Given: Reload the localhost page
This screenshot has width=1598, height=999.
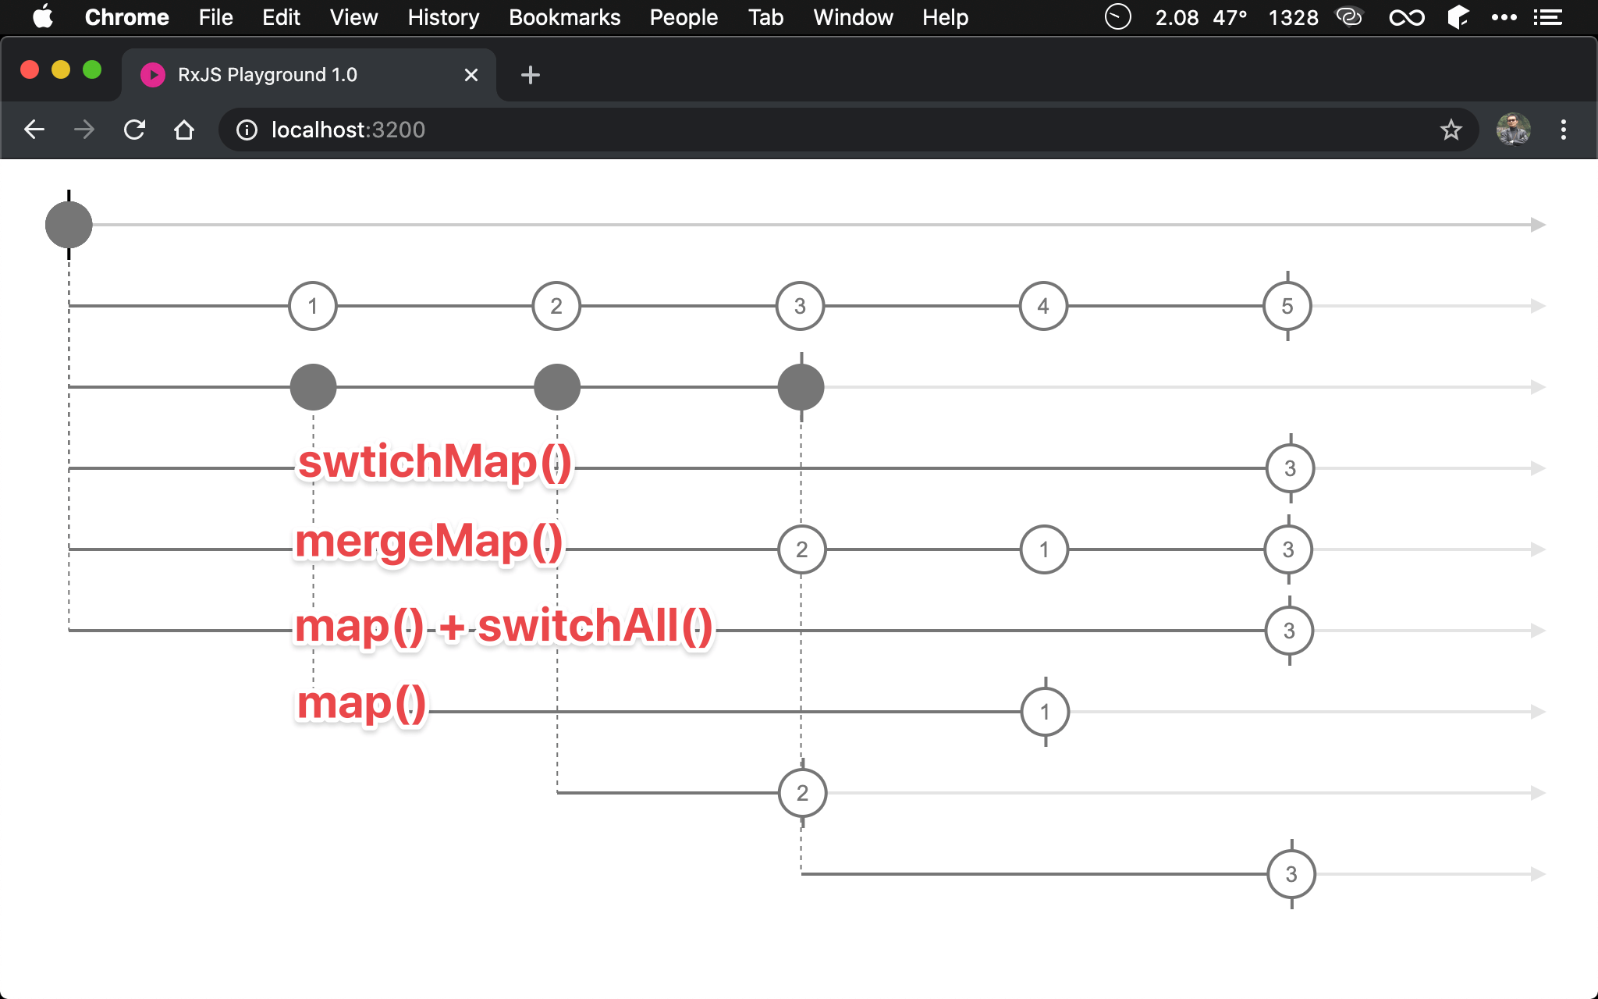Looking at the screenshot, I should tap(134, 130).
